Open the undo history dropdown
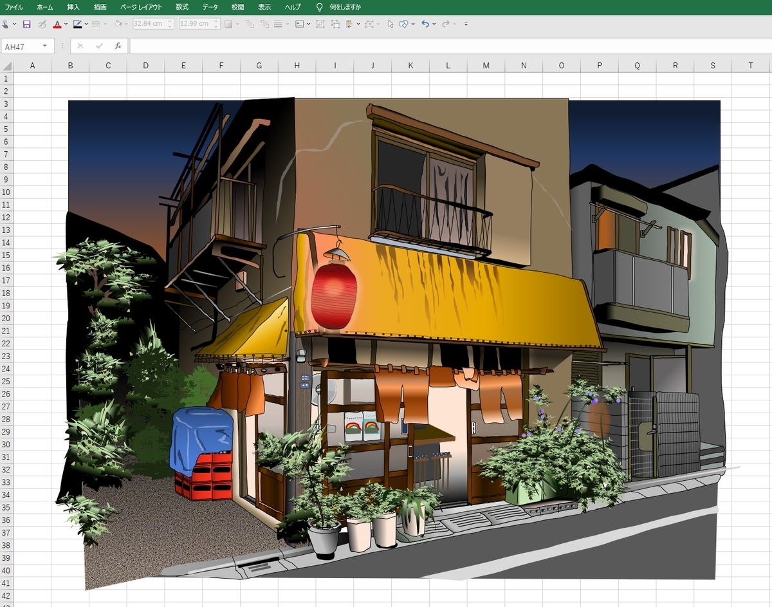This screenshot has height=607, width=772. [x=434, y=24]
